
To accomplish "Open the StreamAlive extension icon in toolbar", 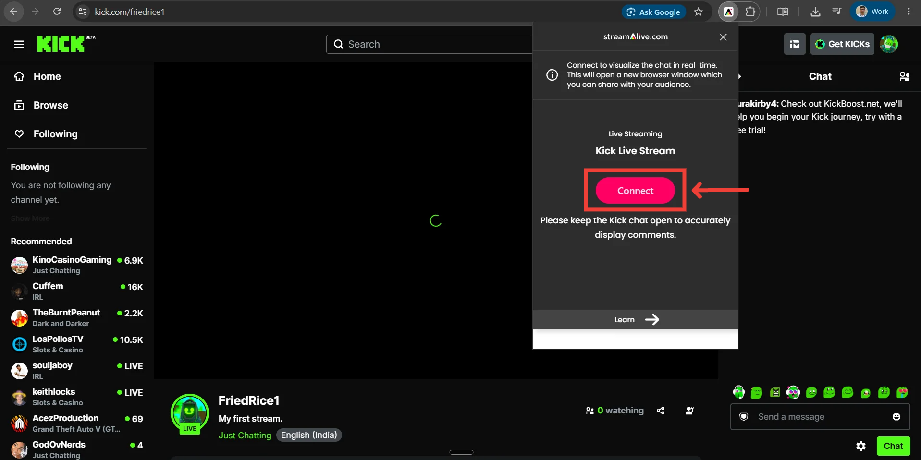I will point(729,12).
